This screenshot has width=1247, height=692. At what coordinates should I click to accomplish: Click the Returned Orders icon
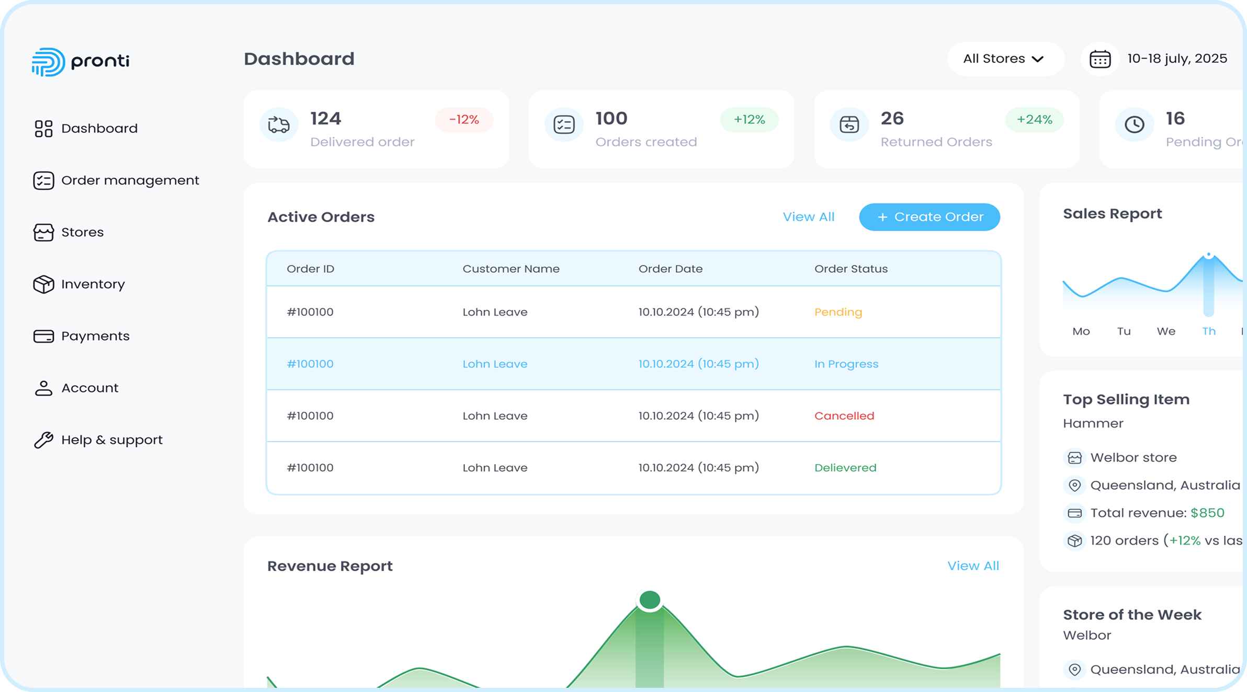click(848, 124)
